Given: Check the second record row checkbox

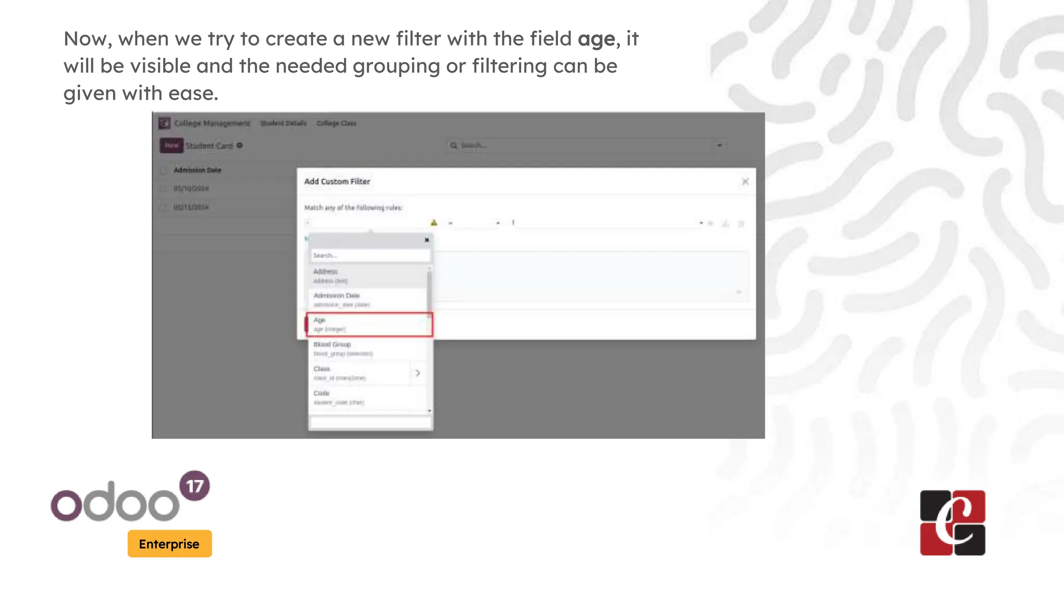Looking at the screenshot, I should 163,207.
